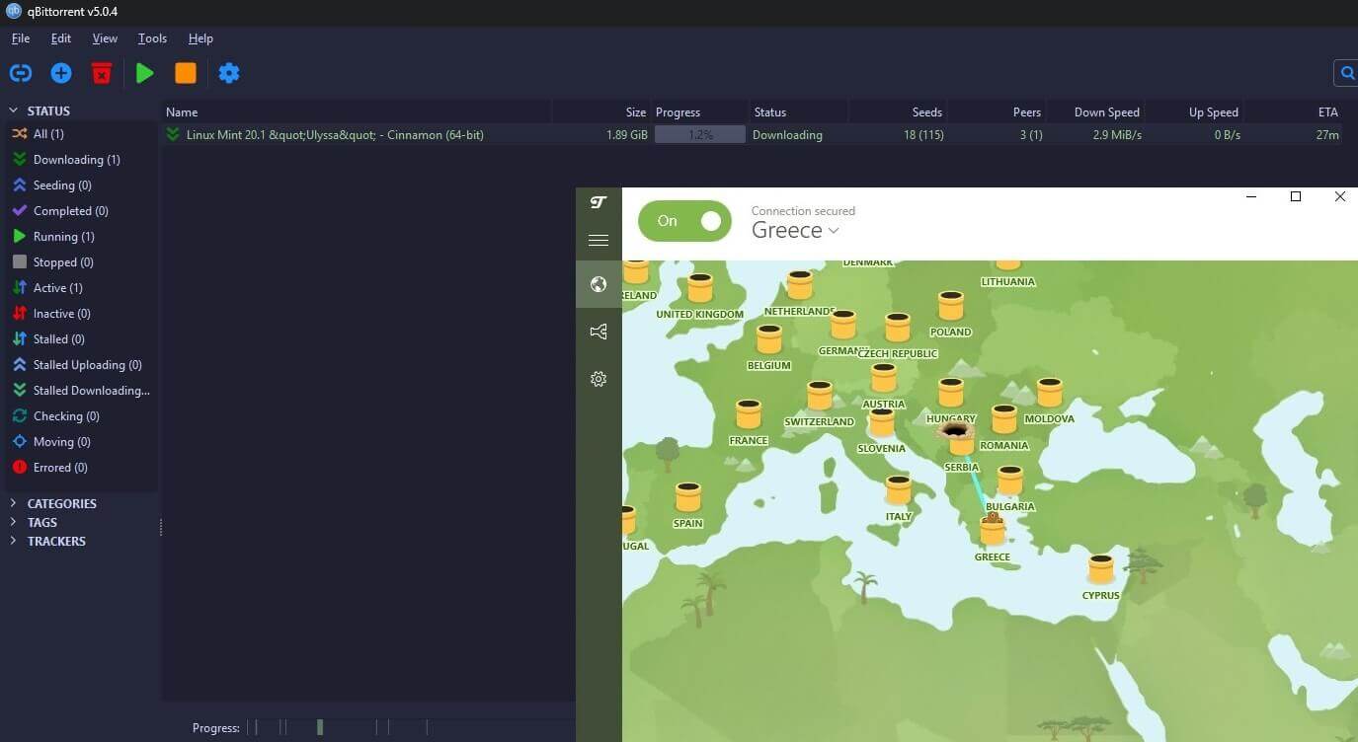Select the Cyprus tunnel on the map
Screen dimensions: 1358x742
[1101, 569]
